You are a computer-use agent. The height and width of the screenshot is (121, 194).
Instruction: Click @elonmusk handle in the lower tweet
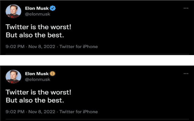(37, 79)
